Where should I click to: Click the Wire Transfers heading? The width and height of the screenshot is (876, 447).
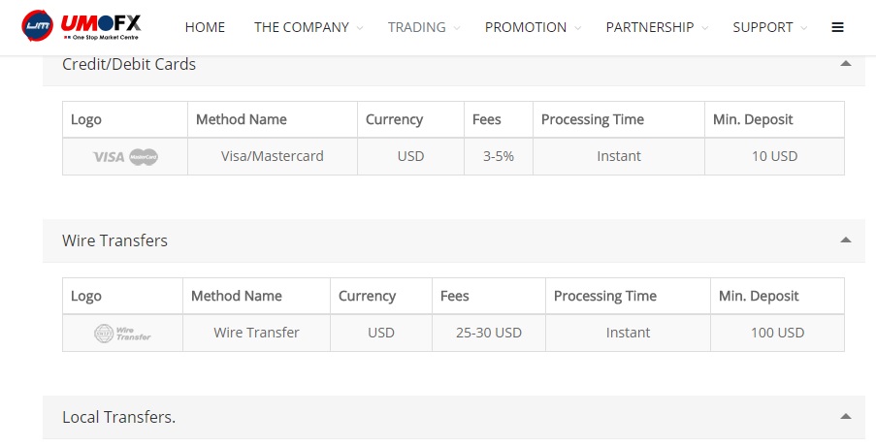(x=115, y=240)
